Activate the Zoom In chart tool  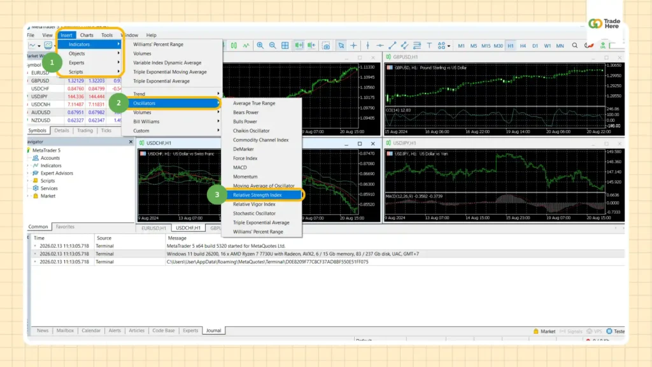pyautogui.click(x=261, y=45)
